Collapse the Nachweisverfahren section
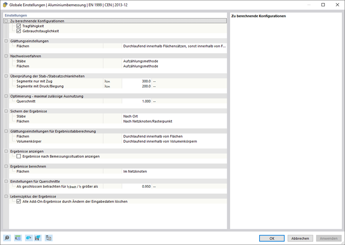 click(6, 56)
